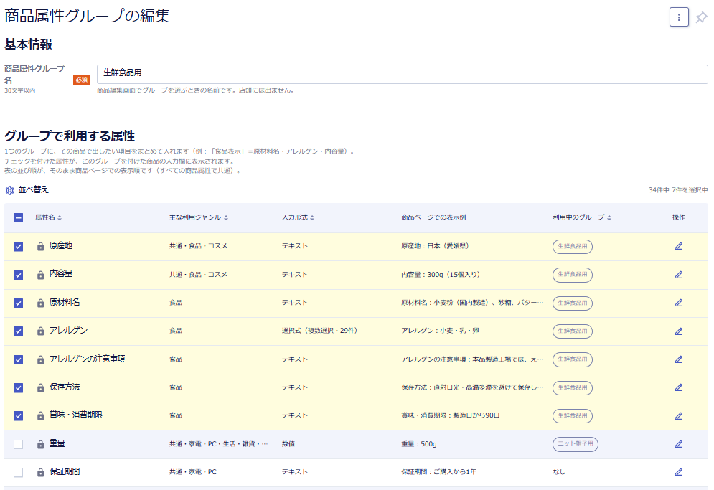Click the 商品ページでの表示例 column header

click(x=433, y=217)
